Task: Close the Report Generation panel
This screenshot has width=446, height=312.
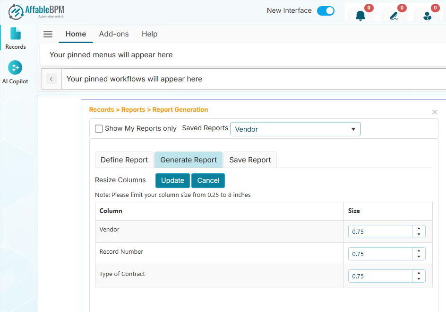Action: click(435, 112)
